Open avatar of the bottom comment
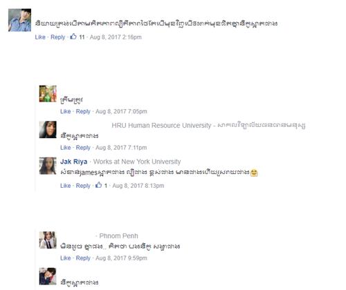346x290 pixels. [48, 276]
